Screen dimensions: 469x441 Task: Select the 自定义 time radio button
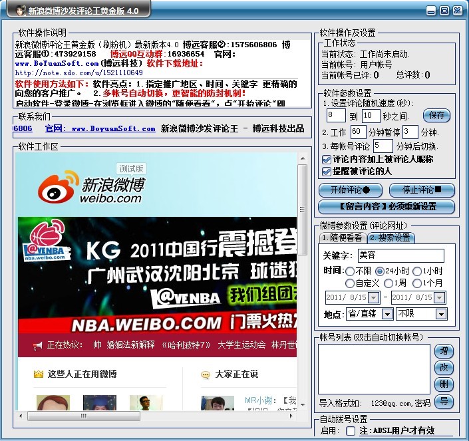[x=350, y=283]
